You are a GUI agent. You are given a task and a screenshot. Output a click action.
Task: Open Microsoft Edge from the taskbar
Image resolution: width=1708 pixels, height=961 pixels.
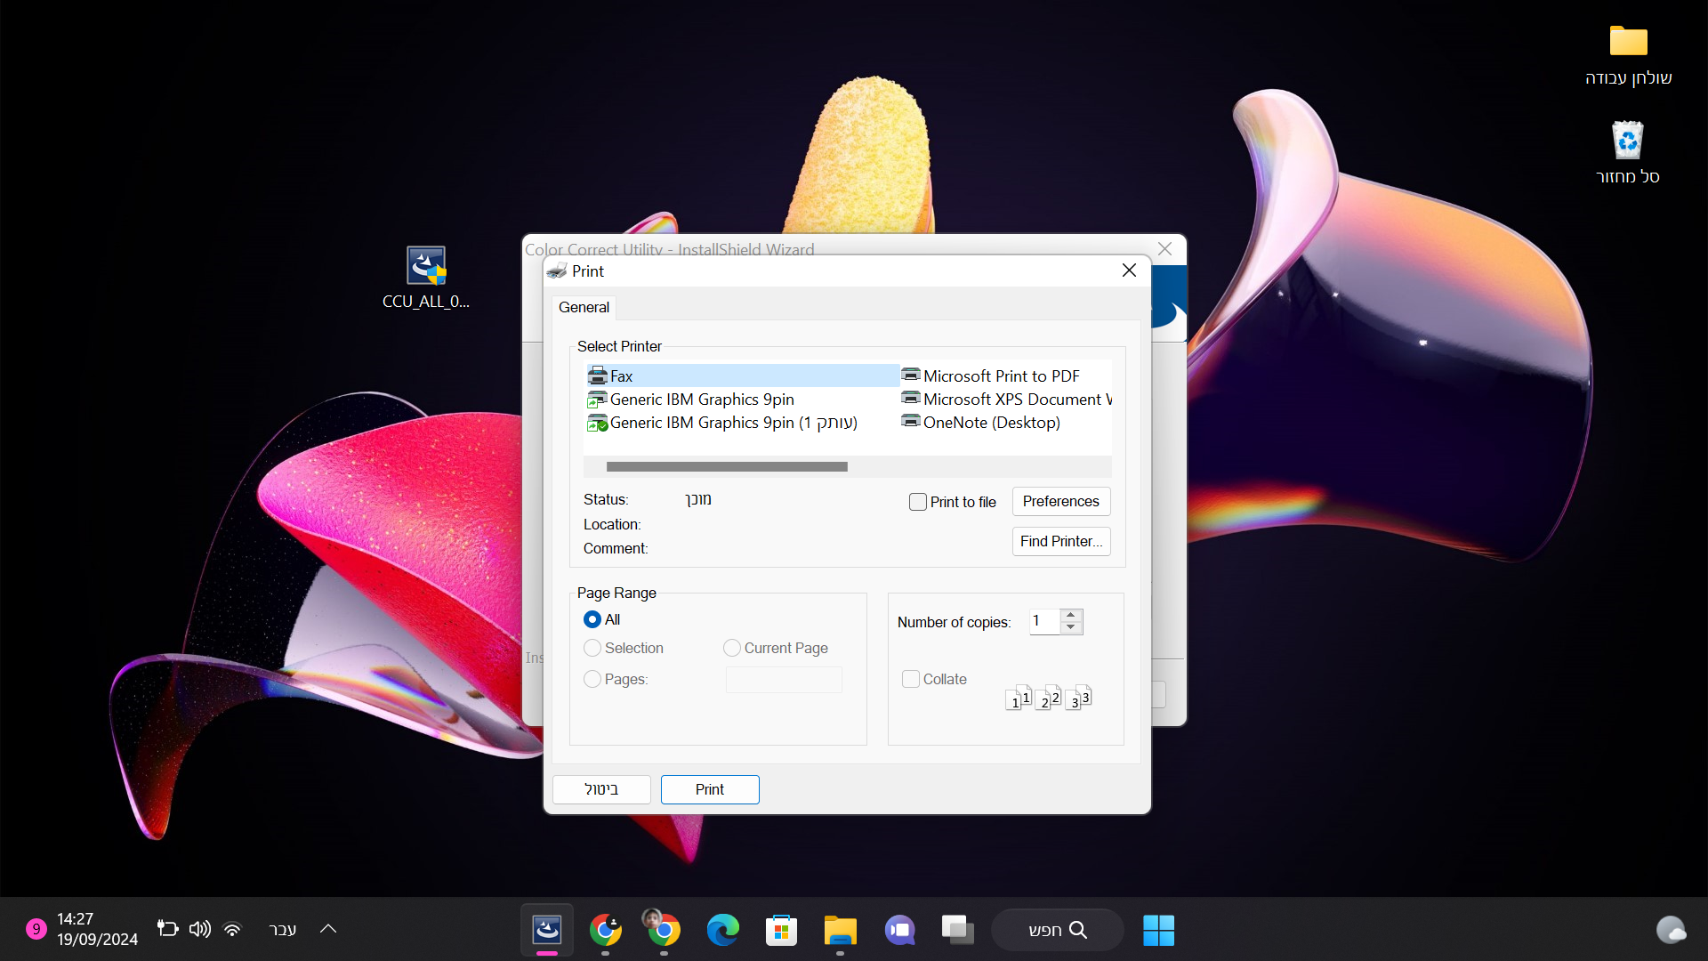[722, 930]
